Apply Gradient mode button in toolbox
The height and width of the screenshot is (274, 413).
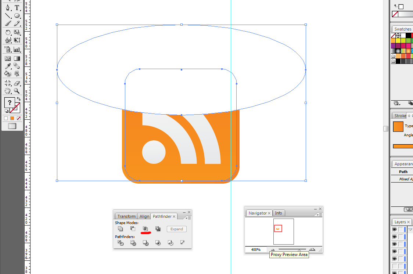point(12,118)
